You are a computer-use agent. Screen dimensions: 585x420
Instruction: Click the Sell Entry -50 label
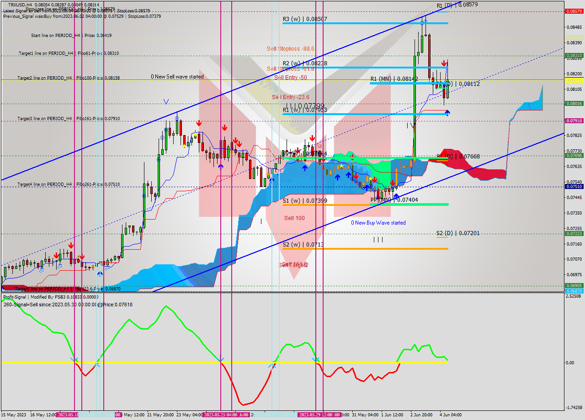[x=291, y=78]
